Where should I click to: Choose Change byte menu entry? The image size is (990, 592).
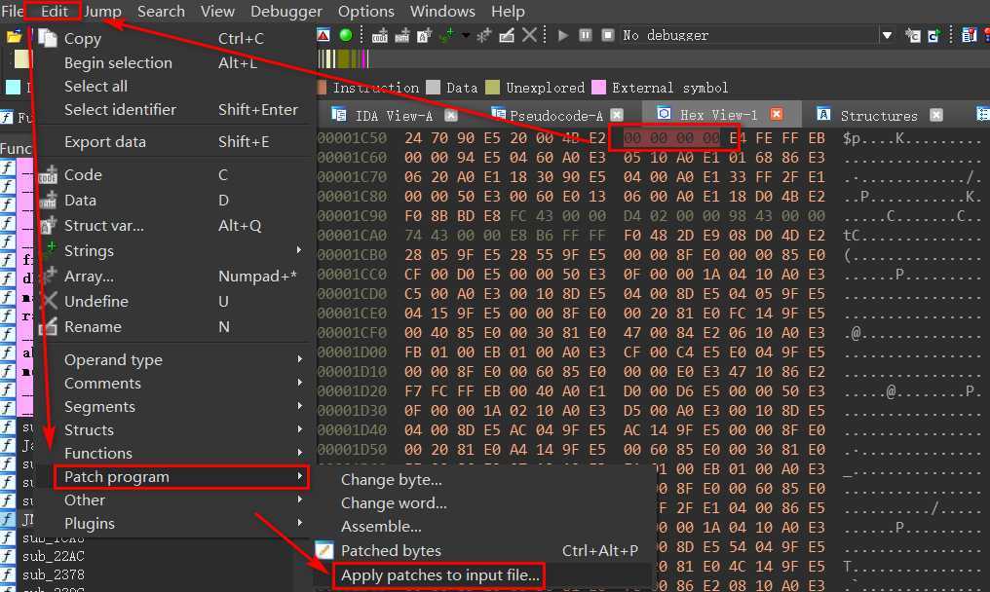[x=391, y=480]
